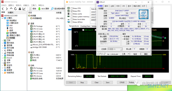Click the Stop button

pyautogui.click(x=82, y=82)
